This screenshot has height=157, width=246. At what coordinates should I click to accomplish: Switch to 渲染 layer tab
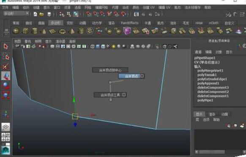click(212, 114)
